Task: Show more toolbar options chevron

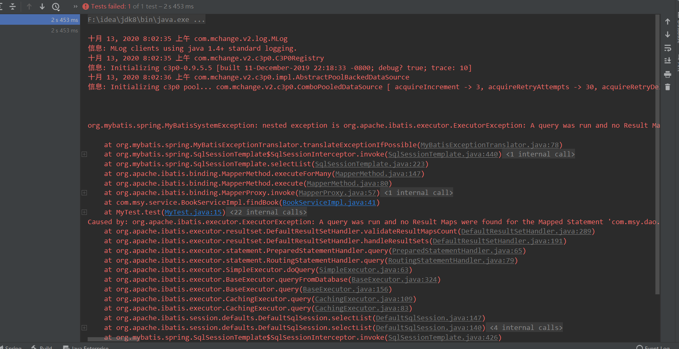Action: 76,6
